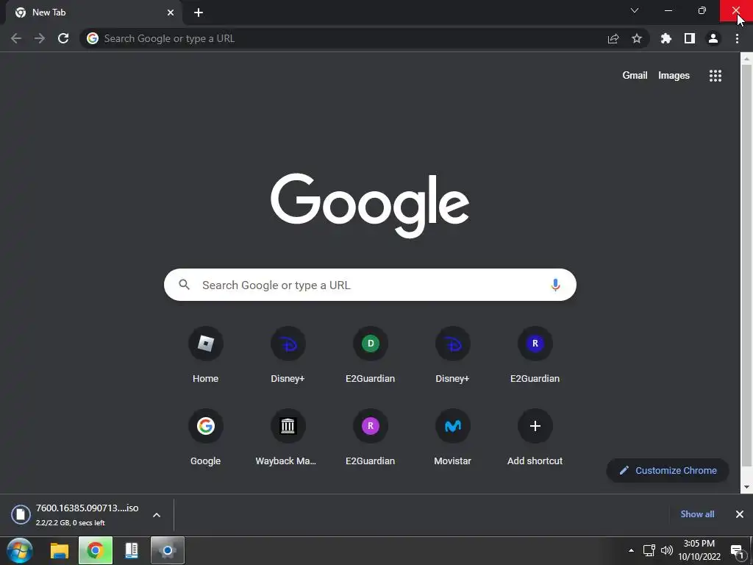Expand the iso download options chevron
This screenshot has width=753, height=565.
coord(157,515)
